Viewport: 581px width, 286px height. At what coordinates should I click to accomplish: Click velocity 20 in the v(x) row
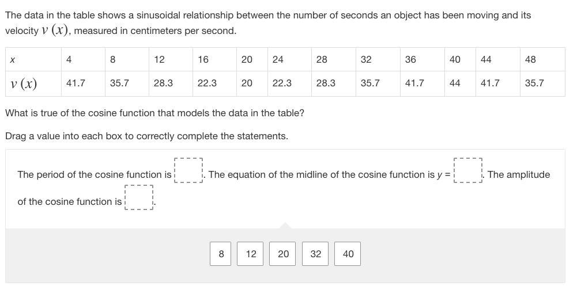(247, 83)
